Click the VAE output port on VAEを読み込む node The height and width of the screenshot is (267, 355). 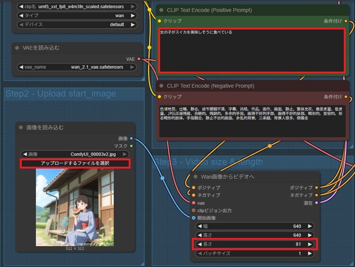[x=138, y=59]
